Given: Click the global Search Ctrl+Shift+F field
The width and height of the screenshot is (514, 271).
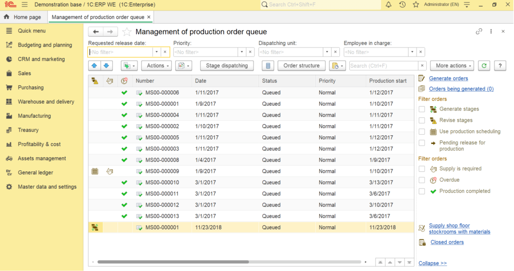Looking at the screenshot, I should [x=321, y=5].
